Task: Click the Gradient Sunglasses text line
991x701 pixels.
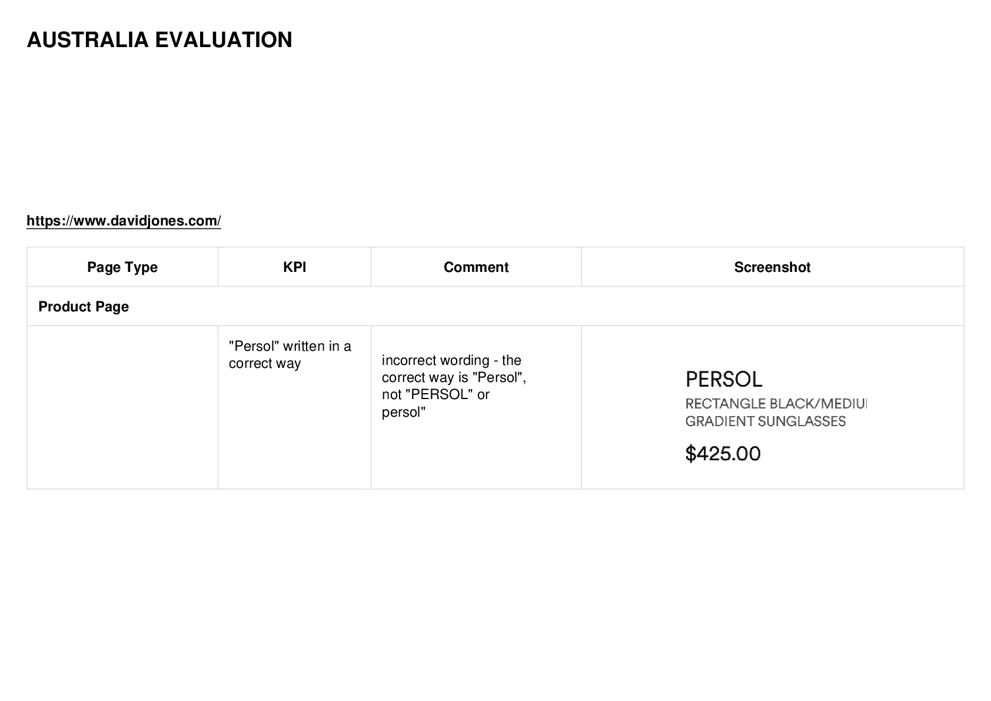Action: tap(766, 421)
